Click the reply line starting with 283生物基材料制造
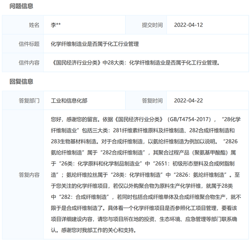The width and height of the screenshot is (250, 241). click(x=144, y=142)
